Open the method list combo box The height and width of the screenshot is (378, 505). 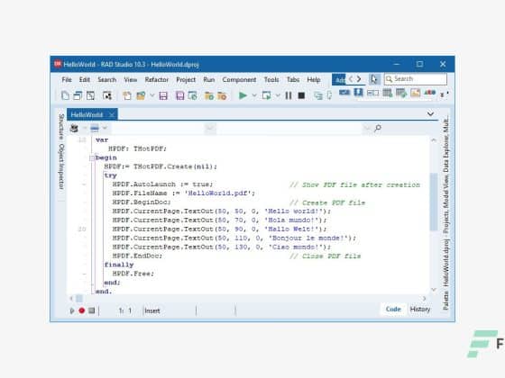(295, 128)
